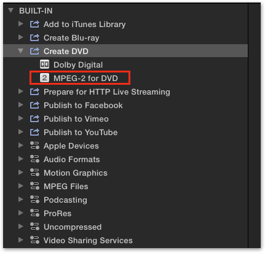Select the Create Blu-ray row
The width and height of the screenshot is (265, 253).
pos(125,37)
